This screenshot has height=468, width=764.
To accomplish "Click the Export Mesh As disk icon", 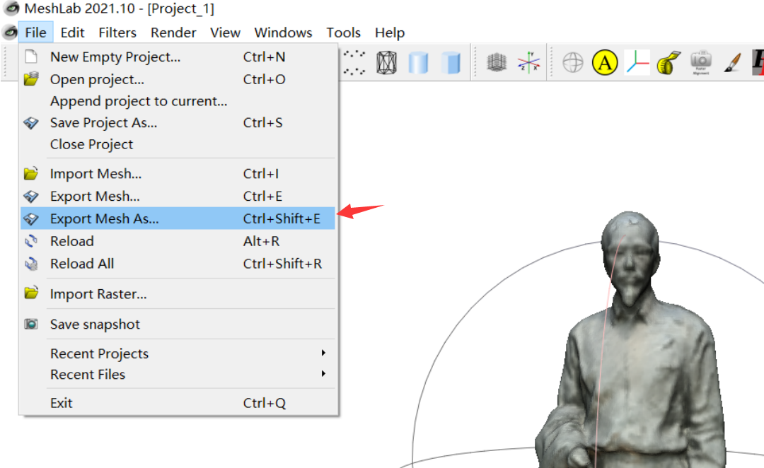I will click(31, 219).
